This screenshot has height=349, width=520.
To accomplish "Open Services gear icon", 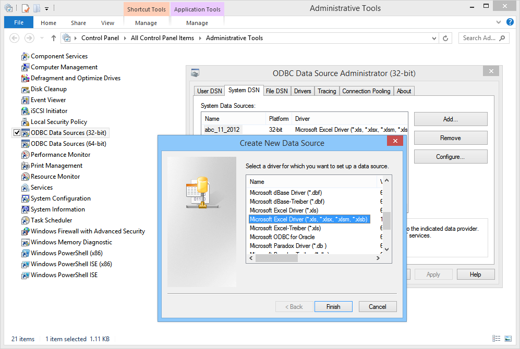I will click(25, 188).
